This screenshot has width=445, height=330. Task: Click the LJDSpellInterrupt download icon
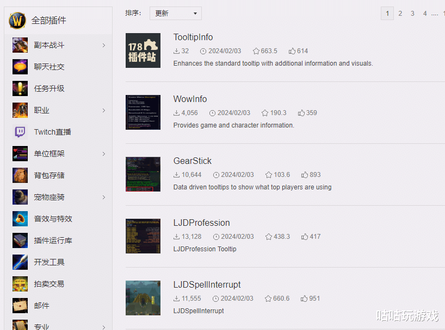click(176, 299)
